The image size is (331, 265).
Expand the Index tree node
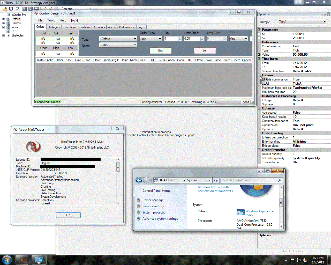click(x=3, y=27)
